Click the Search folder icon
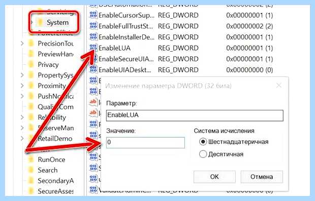 tap(31, 170)
